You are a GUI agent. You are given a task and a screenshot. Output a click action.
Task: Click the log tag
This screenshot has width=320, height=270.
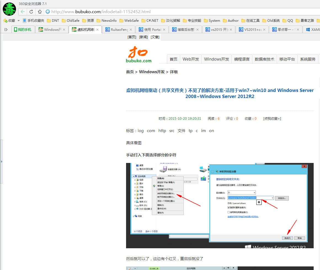point(141,131)
